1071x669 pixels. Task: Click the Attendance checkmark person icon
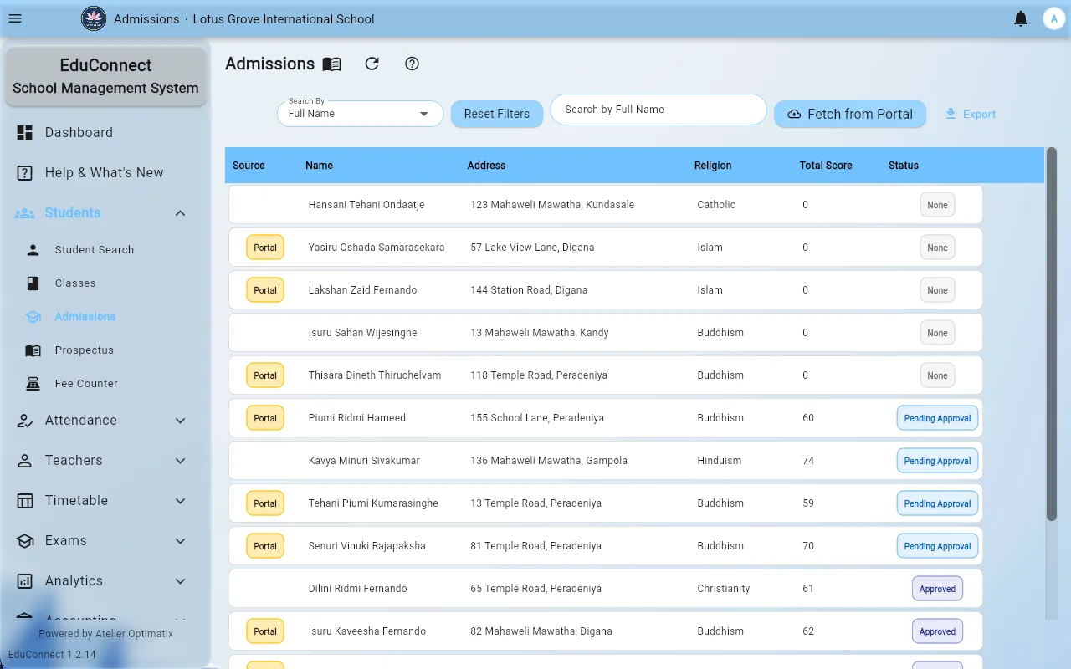(25, 420)
